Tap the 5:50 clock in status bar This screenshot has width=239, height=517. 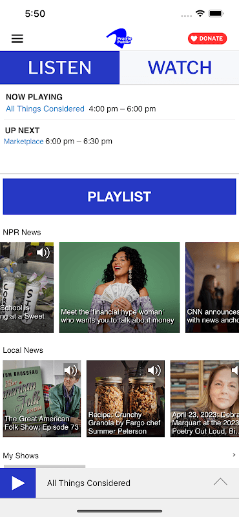[35, 14]
